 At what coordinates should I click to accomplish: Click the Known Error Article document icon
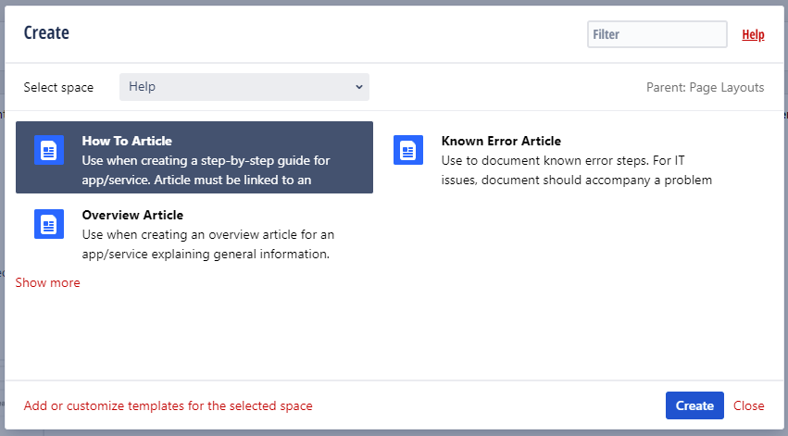pos(408,150)
